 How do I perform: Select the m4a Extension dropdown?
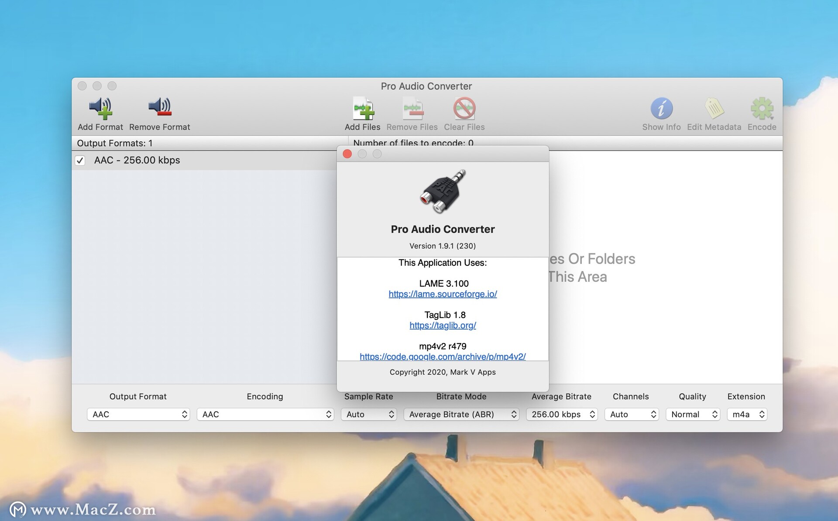tap(747, 414)
